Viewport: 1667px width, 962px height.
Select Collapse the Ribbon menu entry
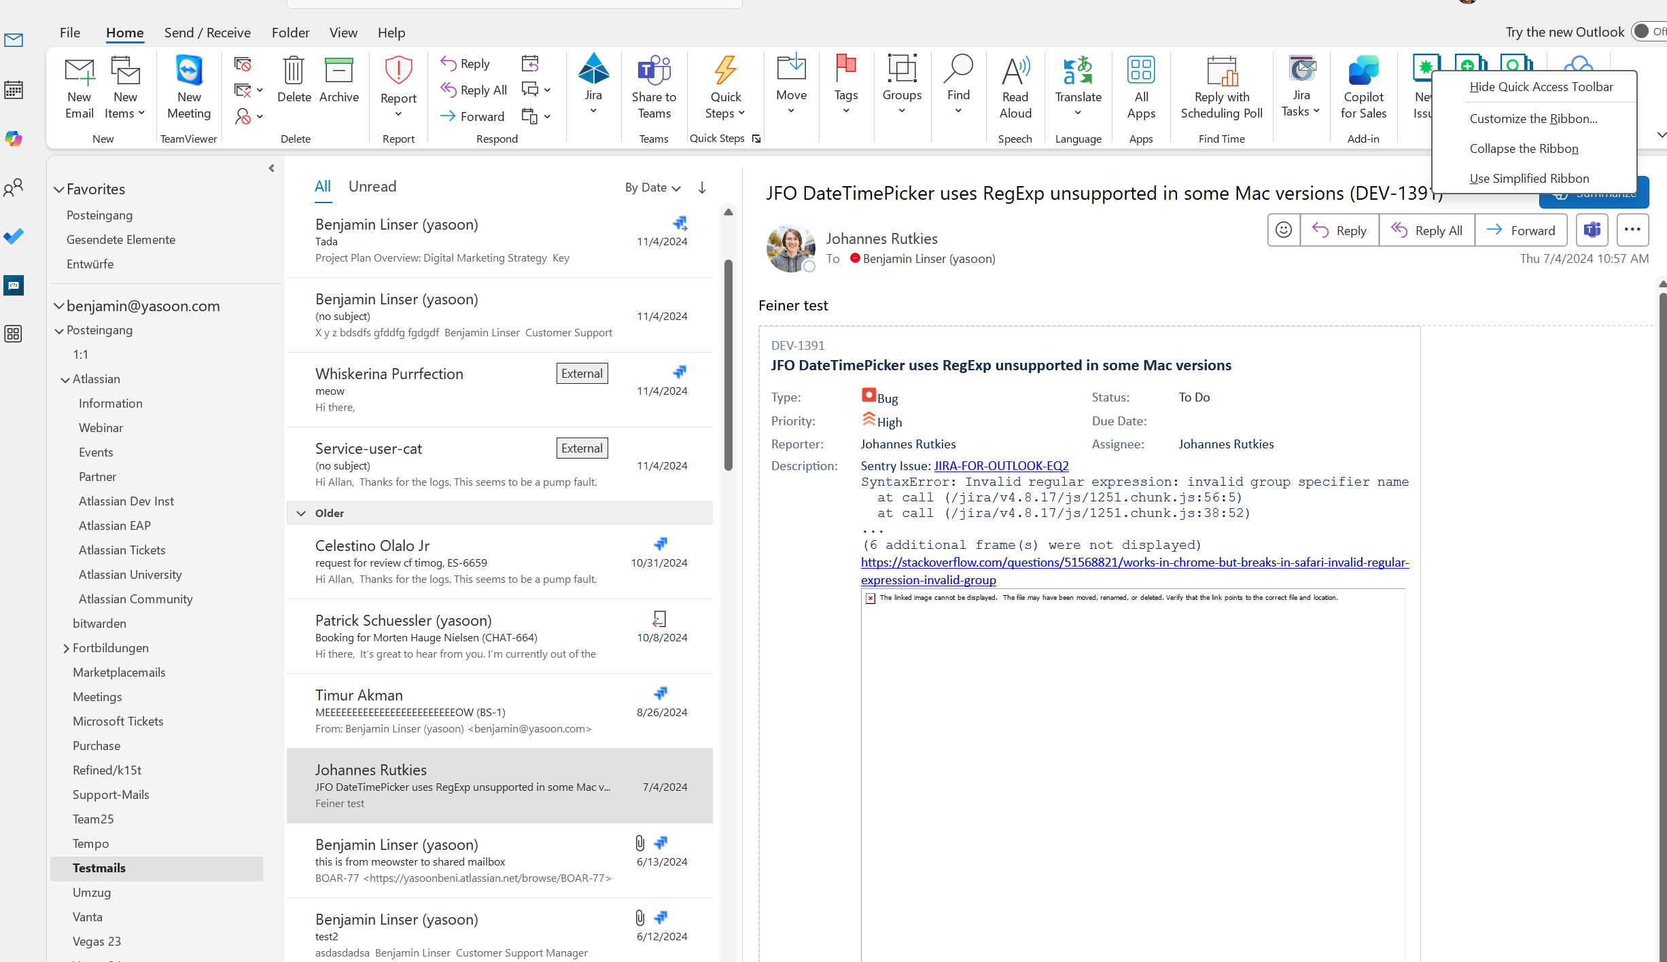coord(1524,149)
